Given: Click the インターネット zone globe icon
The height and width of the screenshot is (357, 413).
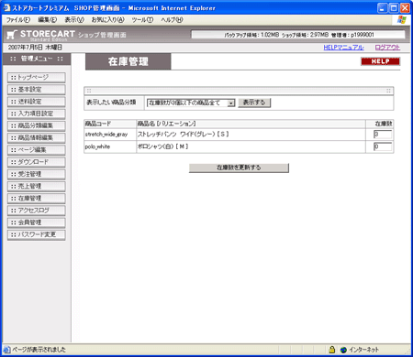Looking at the screenshot, I should pos(343,350).
